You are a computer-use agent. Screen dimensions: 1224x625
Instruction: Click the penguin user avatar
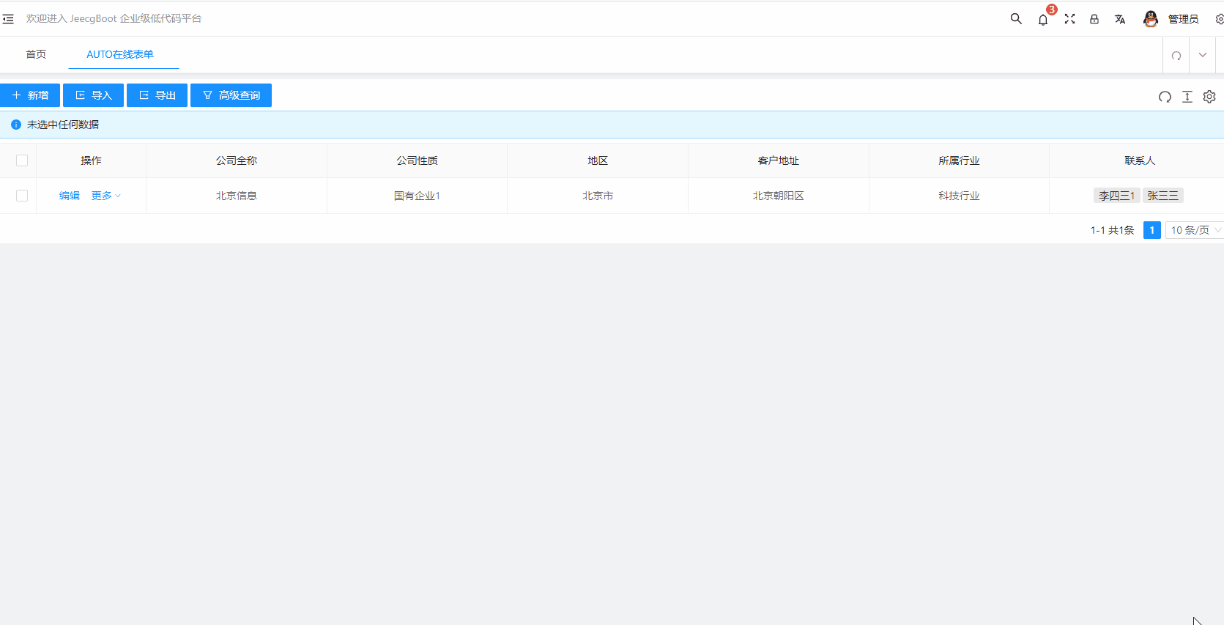click(1151, 19)
